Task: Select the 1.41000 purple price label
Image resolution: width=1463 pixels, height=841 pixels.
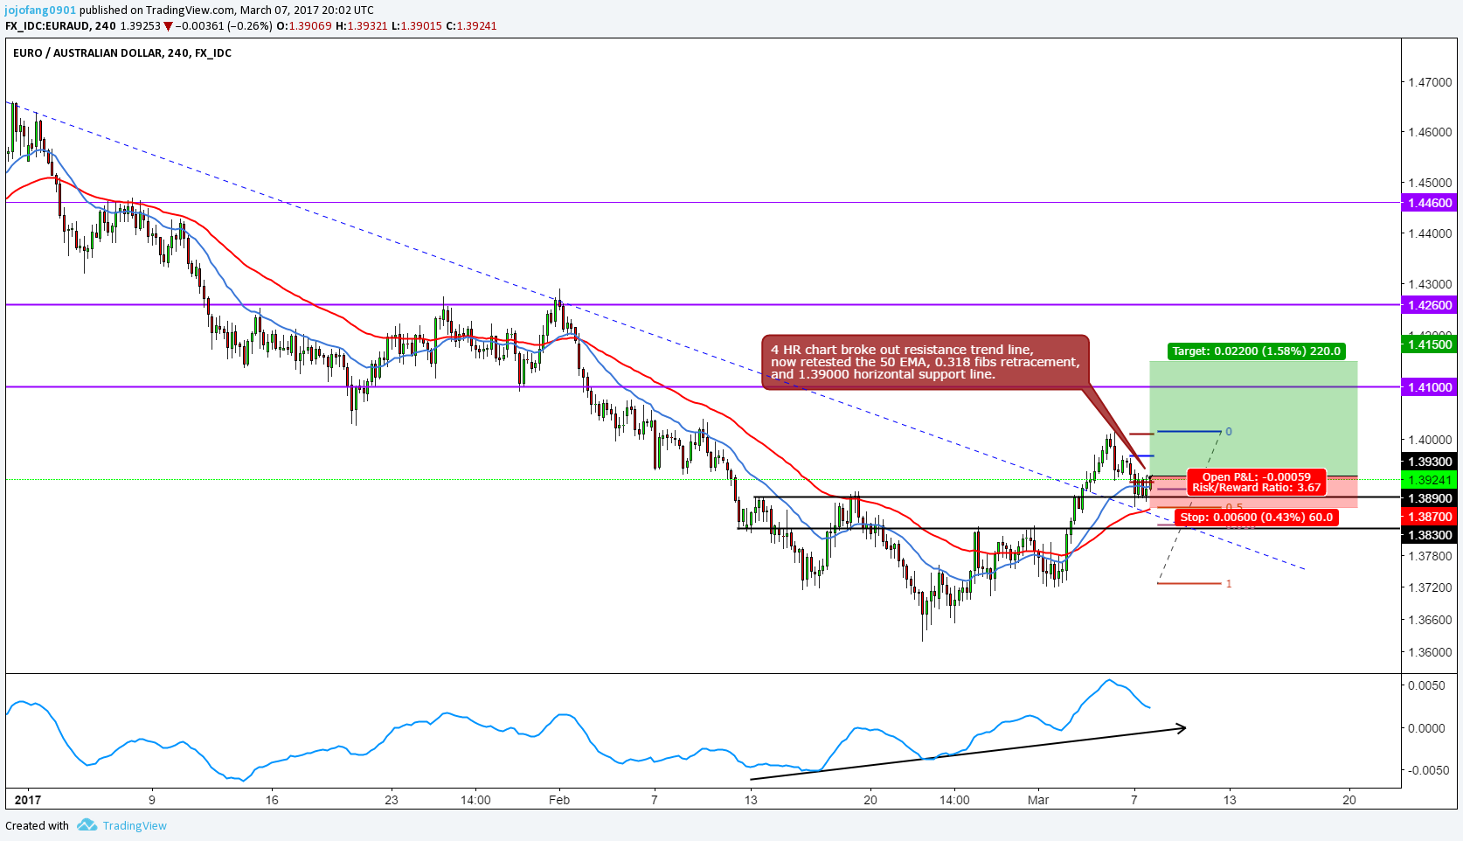Action: (x=1430, y=386)
